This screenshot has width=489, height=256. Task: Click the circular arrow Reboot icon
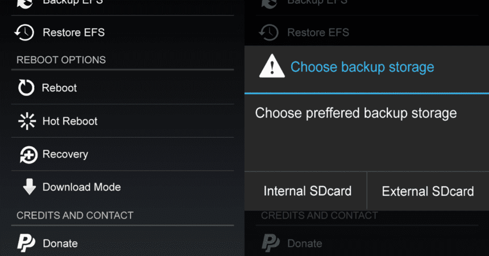click(x=26, y=88)
